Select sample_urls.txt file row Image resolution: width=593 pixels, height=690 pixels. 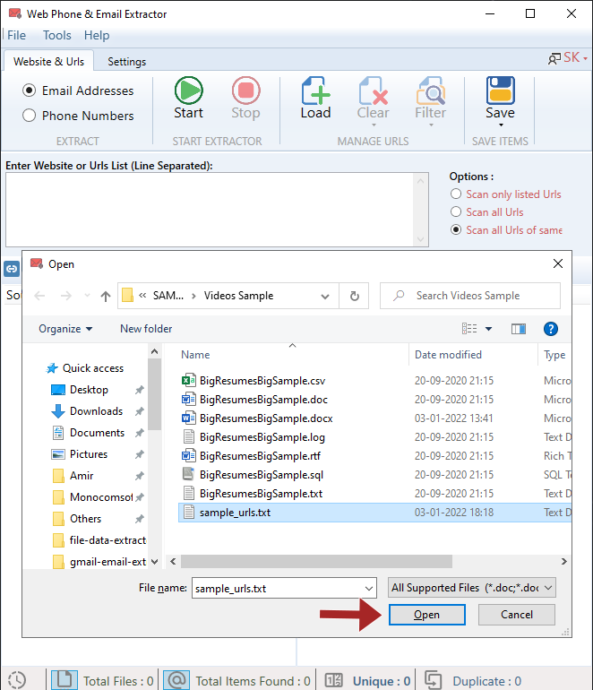pyautogui.click(x=374, y=513)
